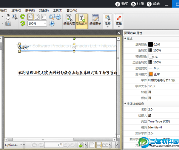Click the fit width icon
The height and width of the screenshot is (150, 179).
pos(44,17)
